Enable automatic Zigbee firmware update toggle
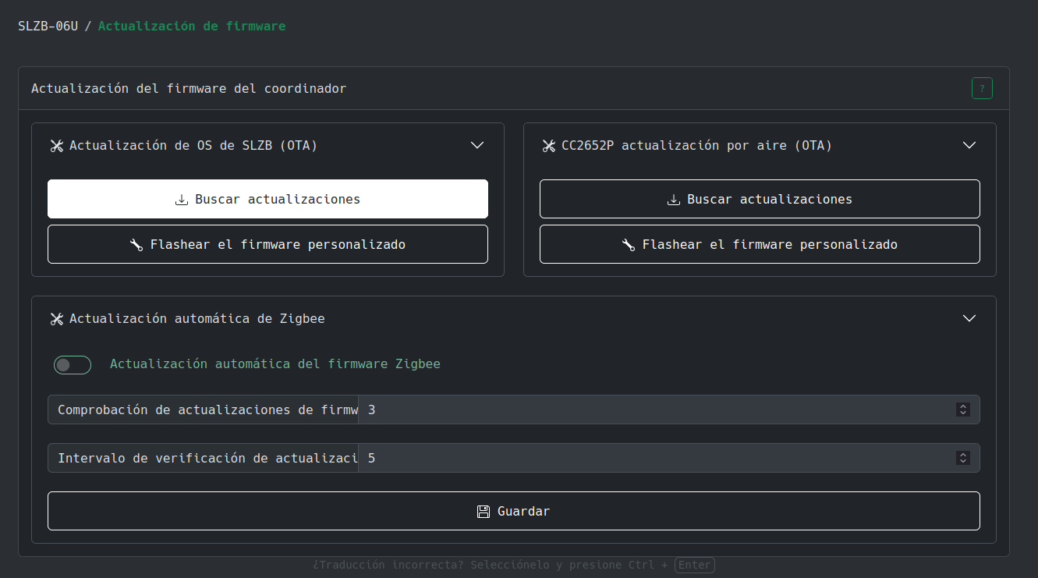Viewport: 1038px width, 578px height. pos(73,365)
